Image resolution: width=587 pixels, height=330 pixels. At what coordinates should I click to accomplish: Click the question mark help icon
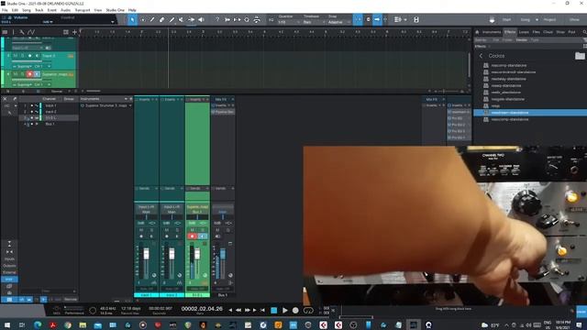217,19
